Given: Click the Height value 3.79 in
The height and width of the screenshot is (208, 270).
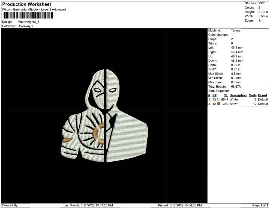Looking at the screenshot, I should pyautogui.click(x=263, y=12).
